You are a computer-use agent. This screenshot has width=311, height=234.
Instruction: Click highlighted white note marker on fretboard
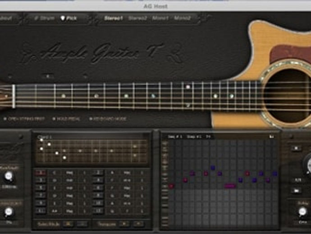point(188,87)
